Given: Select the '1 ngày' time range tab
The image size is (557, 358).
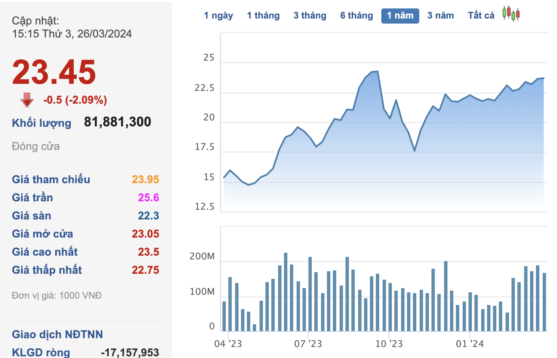Looking at the screenshot, I should point(218,16).
